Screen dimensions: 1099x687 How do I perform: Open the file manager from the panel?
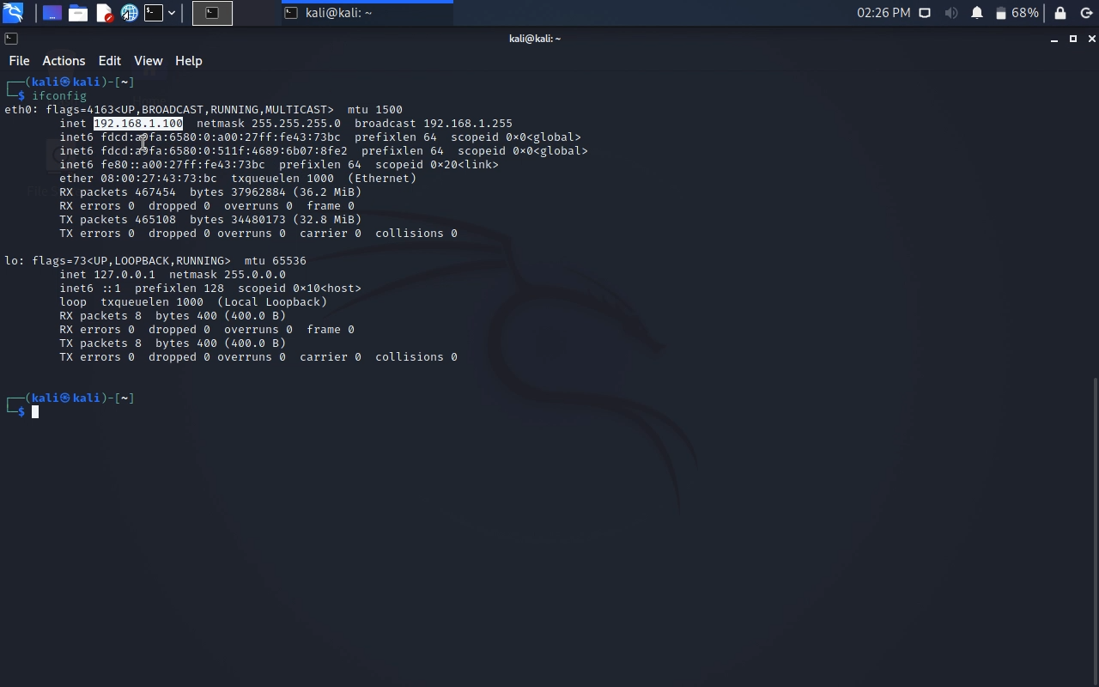[x=78, y=13]
